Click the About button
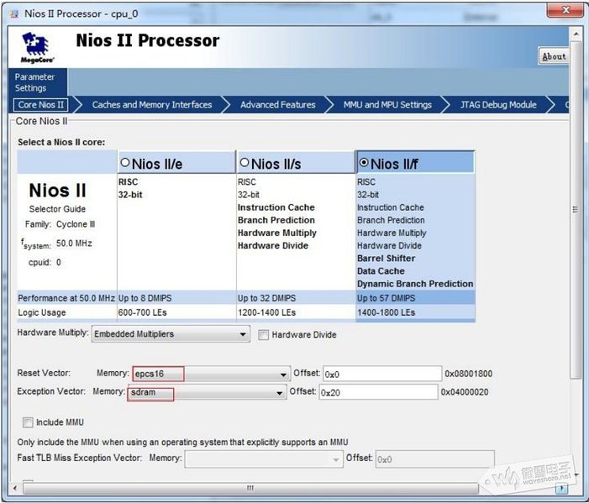The height and width of the screenshot is (503, 589). coord(554,56)
